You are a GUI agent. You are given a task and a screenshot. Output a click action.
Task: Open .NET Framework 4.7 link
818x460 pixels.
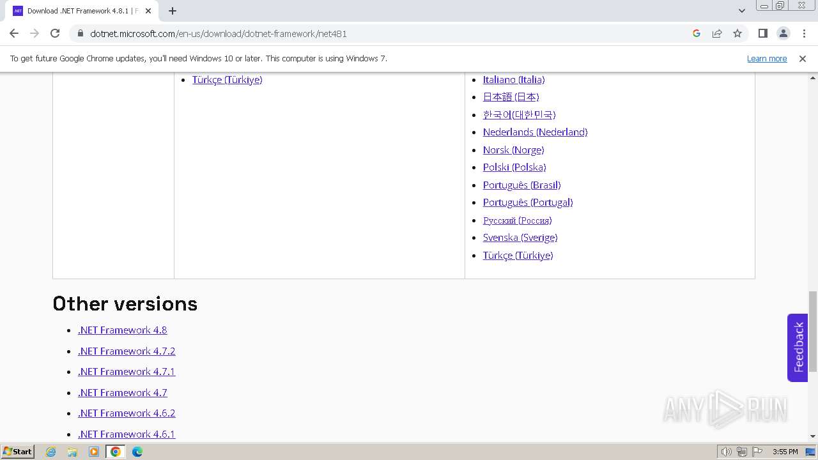point(123,392)
